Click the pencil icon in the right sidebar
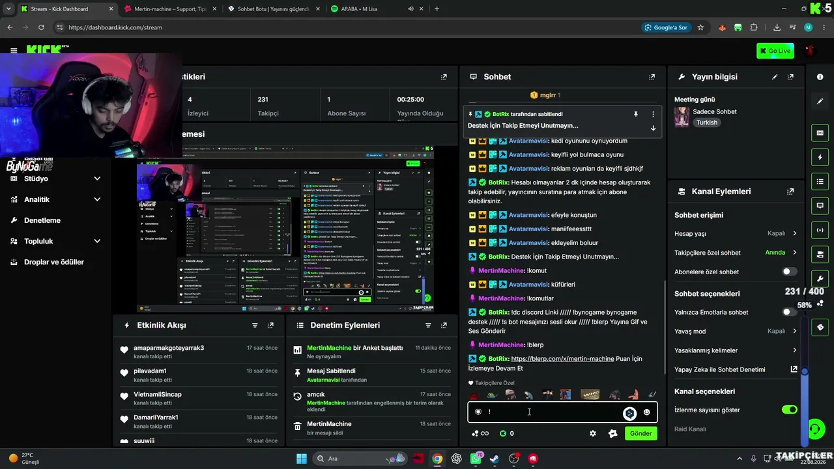Screen dimensions: 834x469 click(820, 101)
